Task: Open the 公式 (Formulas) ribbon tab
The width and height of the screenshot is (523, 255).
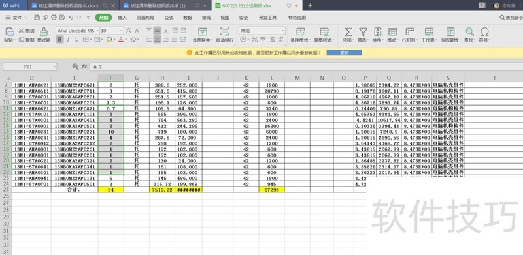Action: tap(169, 18)
